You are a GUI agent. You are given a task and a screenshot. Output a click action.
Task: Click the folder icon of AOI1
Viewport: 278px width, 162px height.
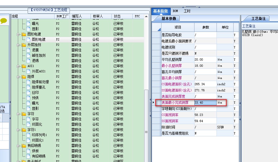(24, 66)
